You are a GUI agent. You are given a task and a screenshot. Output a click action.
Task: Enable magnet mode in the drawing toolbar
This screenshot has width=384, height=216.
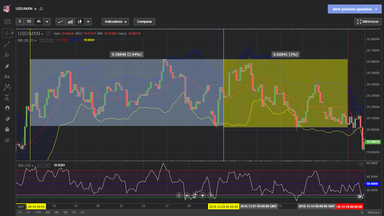(7, 108)
